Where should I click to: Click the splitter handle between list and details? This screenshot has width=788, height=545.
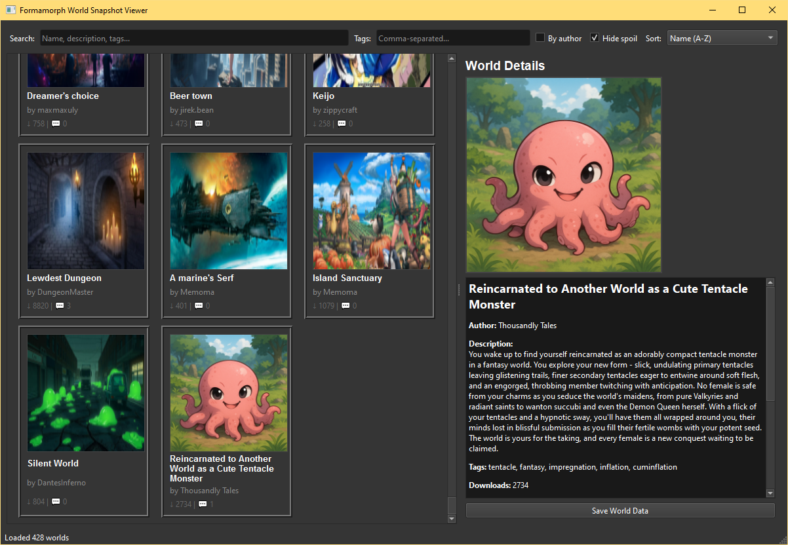pos(458,291)
